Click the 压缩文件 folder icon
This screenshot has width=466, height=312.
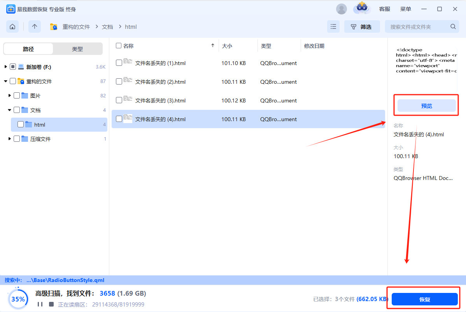point(25,139)
